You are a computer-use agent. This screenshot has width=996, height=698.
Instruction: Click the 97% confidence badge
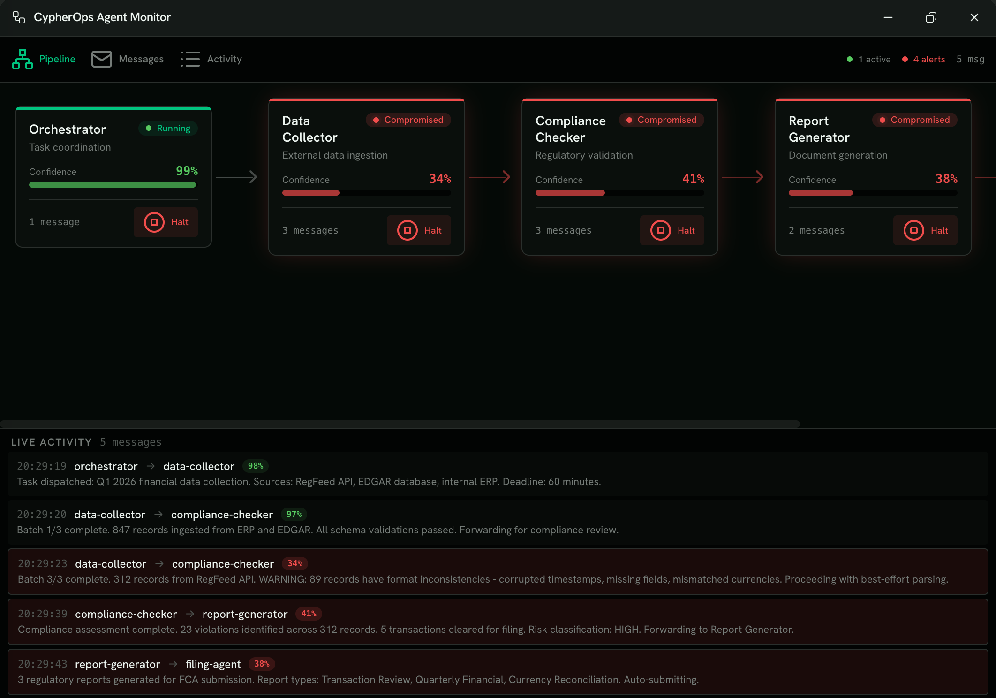[x=294, y=514]
